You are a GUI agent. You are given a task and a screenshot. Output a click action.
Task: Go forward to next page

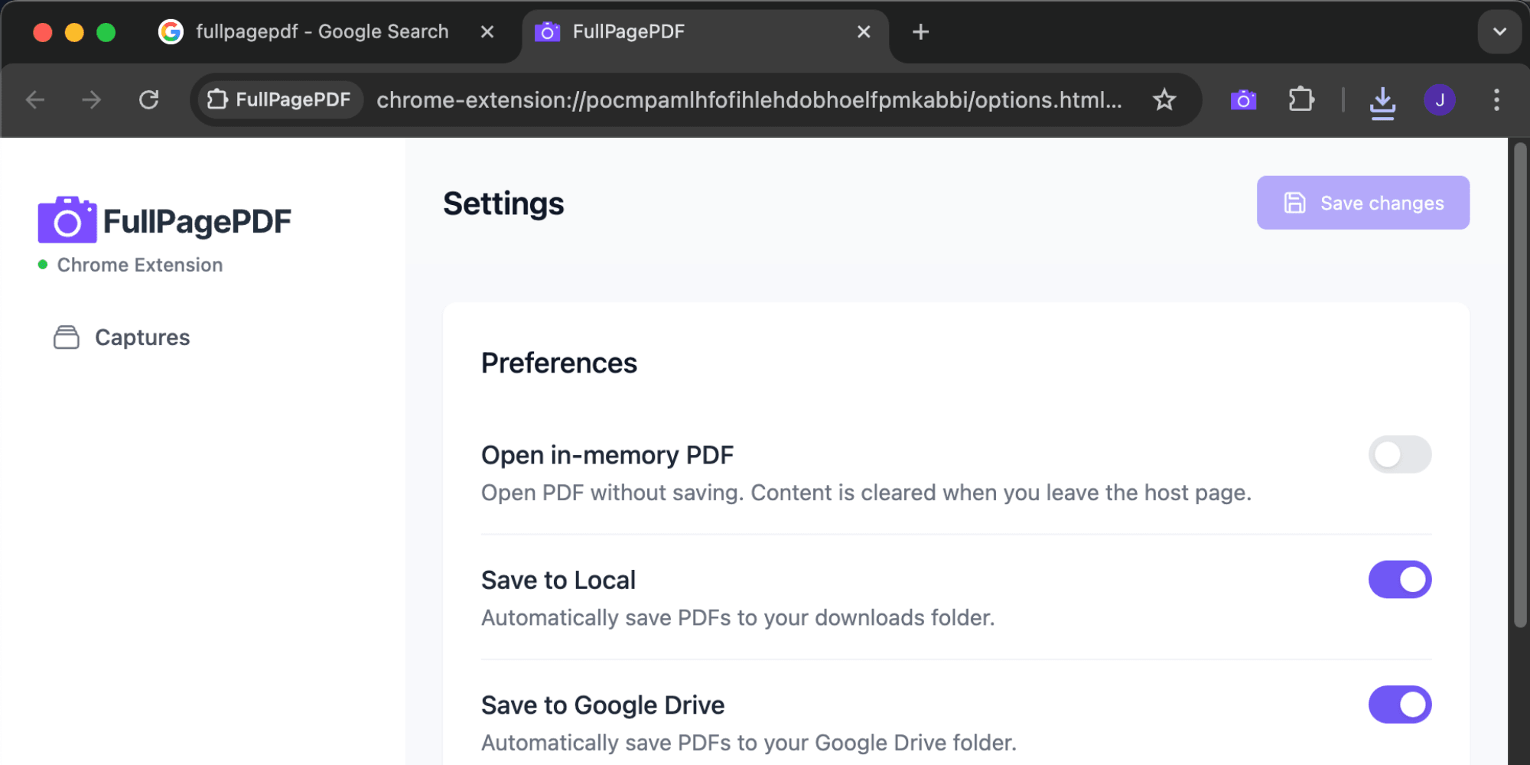pos(92,99)
